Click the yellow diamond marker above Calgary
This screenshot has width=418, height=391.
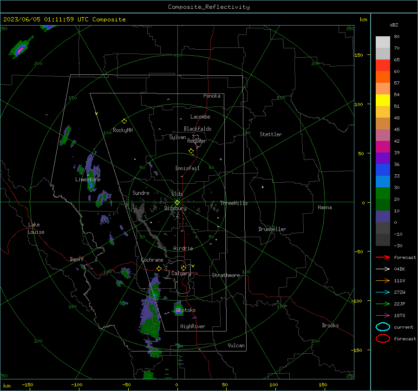click(x=183, y=268)
